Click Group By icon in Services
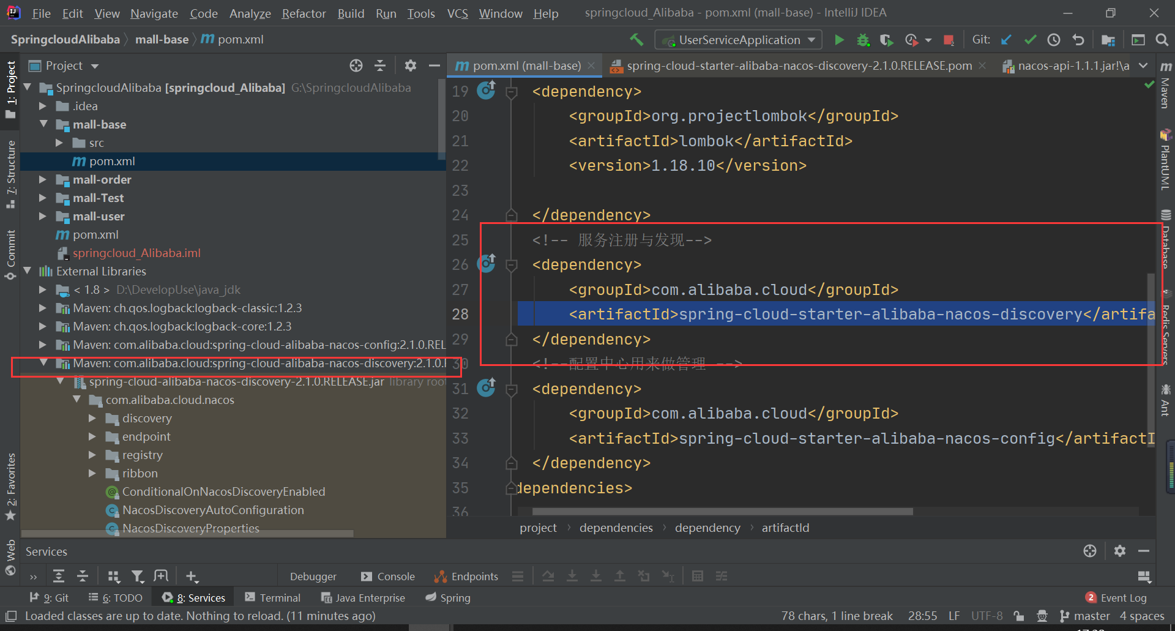The height and width of the screenshot is (631, 1175). tap(114, 576)
